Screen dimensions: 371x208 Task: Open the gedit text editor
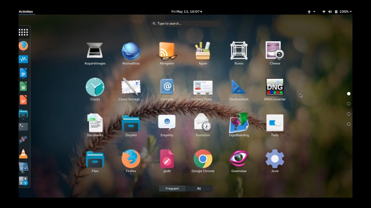click(x=167, y=159)
